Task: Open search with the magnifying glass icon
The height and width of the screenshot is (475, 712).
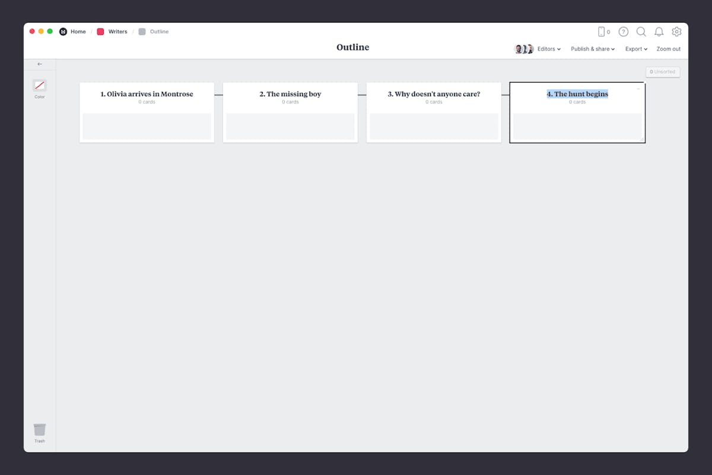Action: [641, 31]
